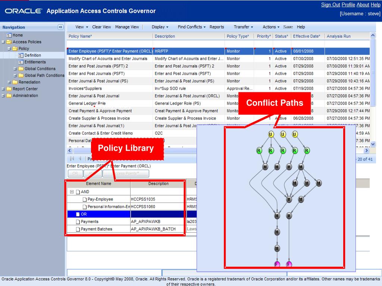Click the Help link in the top header
The image size is (382, 286).
tap(375, 4)
